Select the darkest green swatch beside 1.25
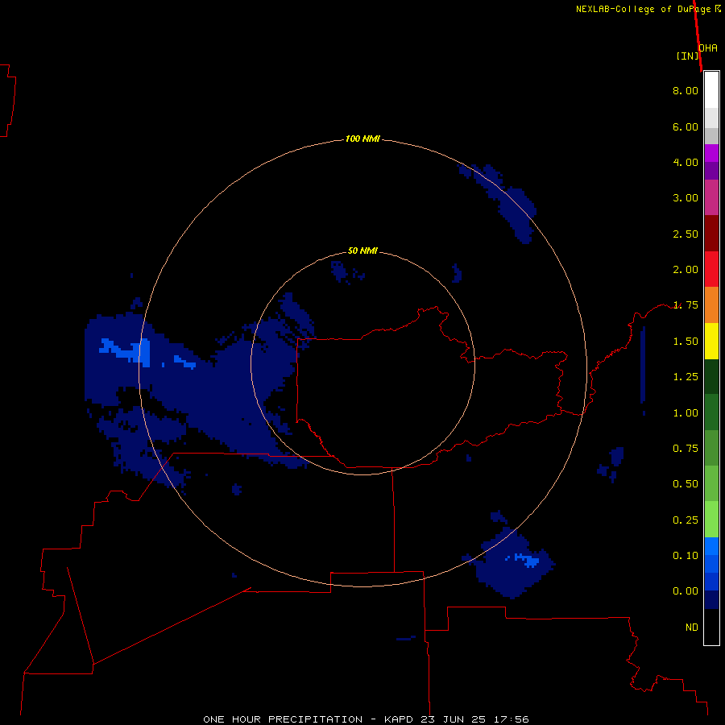 pyautogui.click(x=711, y=377)
